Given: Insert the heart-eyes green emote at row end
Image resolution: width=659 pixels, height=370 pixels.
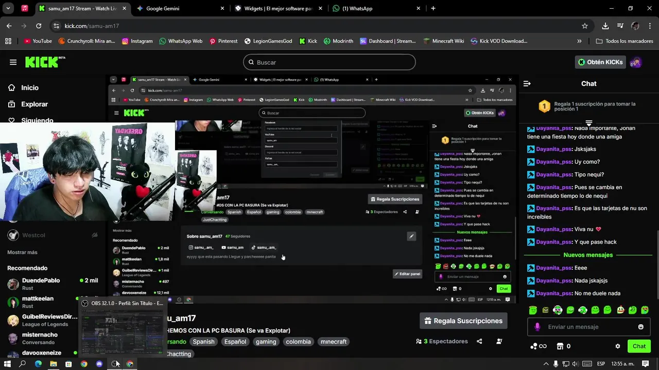Looking at the screenshot, I should point(645,310).
